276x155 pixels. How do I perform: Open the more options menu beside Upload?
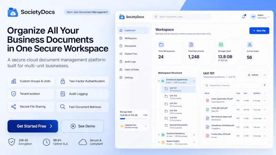(265, 75)
